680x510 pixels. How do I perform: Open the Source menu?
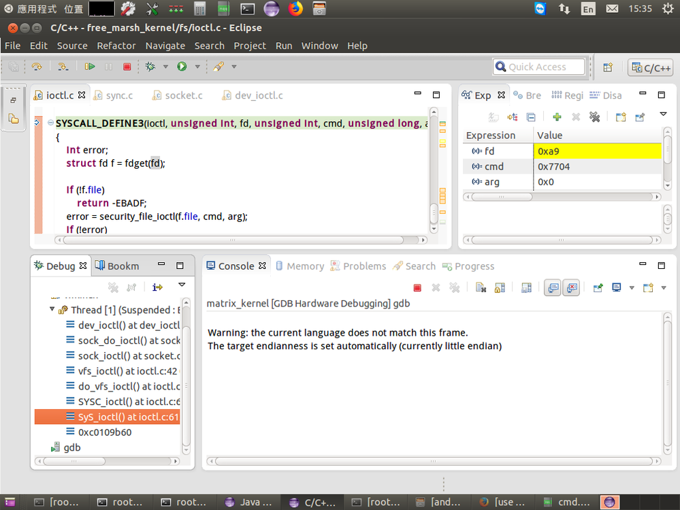coord(72,46)
